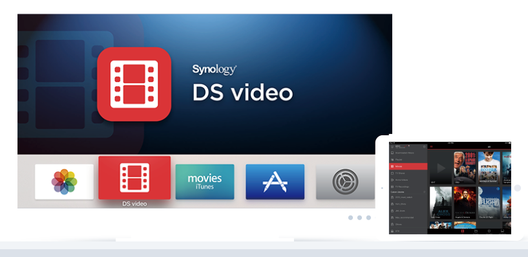Image resolution: width=528 pixels, height=257 pixels.
Task: Tap the folder tab in the iPad bottom bar
Action: [x=476, y=231]
